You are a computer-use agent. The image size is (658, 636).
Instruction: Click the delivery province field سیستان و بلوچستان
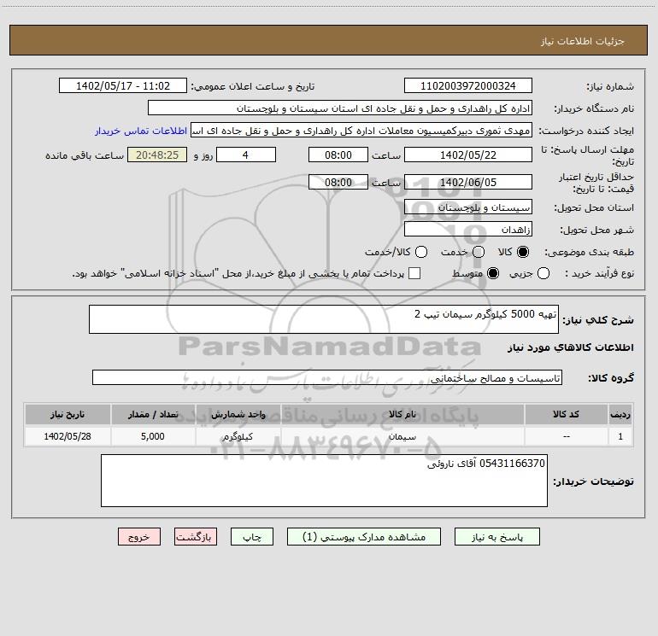pyautogui.click(x=468, y=207)
